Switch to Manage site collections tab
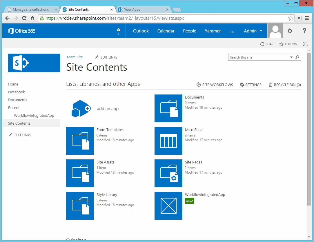The width and height of the screenshot is (314, 242). (x=31, y=9)
